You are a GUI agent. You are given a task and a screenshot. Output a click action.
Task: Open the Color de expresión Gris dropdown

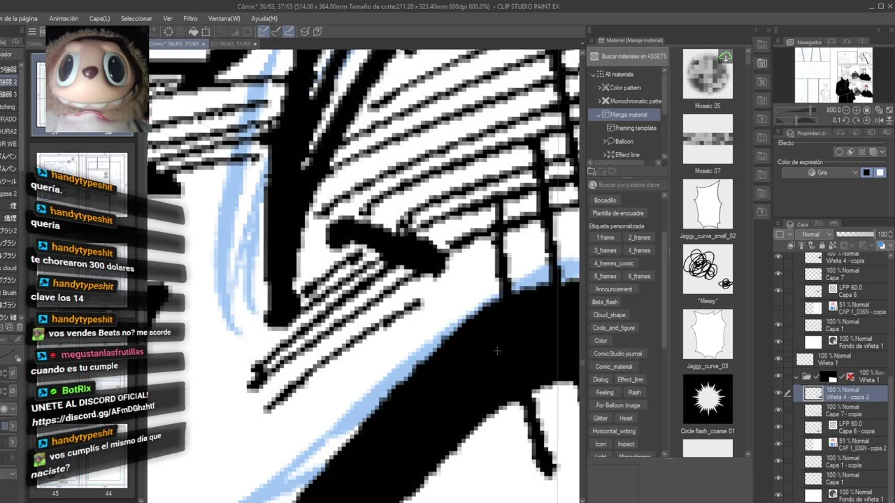pos(820,173)
